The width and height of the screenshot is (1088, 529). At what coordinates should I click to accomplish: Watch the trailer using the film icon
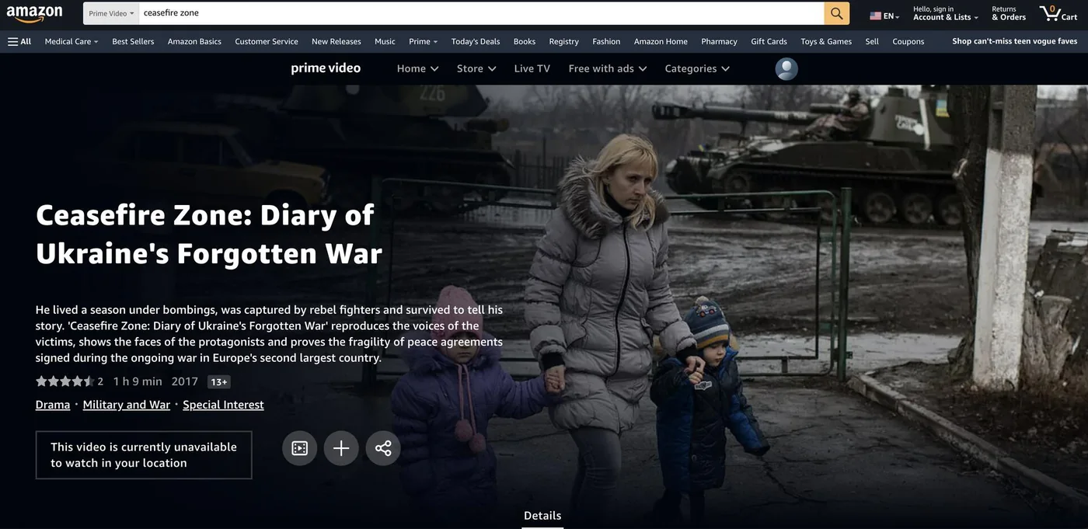300,448
